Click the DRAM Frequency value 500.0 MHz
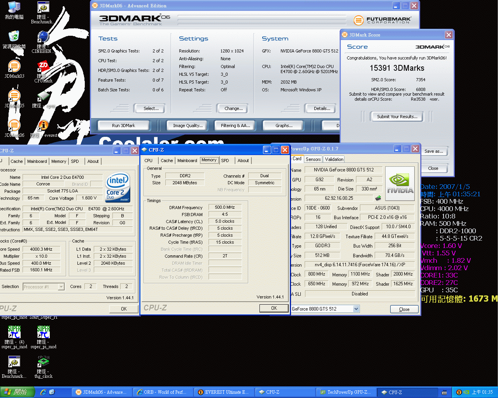 [225, 207]
